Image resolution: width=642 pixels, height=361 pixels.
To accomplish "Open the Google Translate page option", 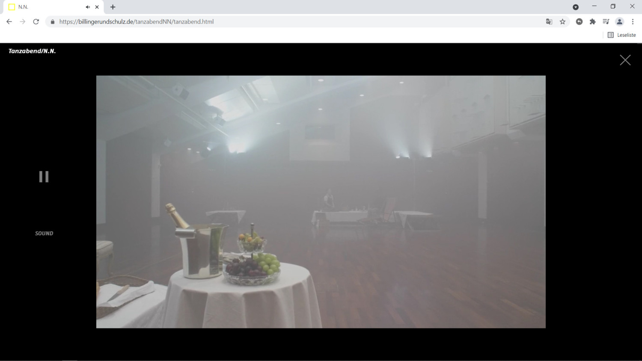I will tap(549, 22).
